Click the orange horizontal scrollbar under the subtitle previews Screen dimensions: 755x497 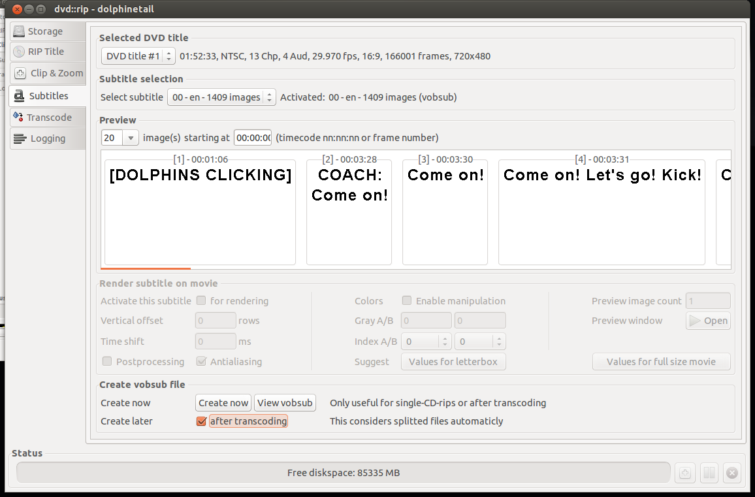pos(146,268)
